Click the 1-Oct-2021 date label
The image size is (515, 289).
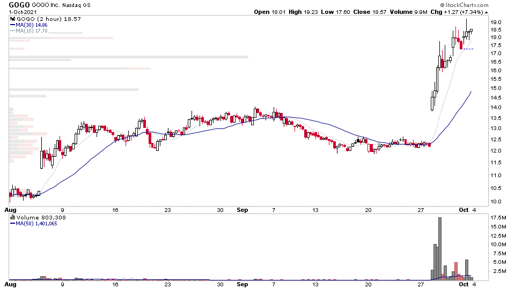click(23, 12)
